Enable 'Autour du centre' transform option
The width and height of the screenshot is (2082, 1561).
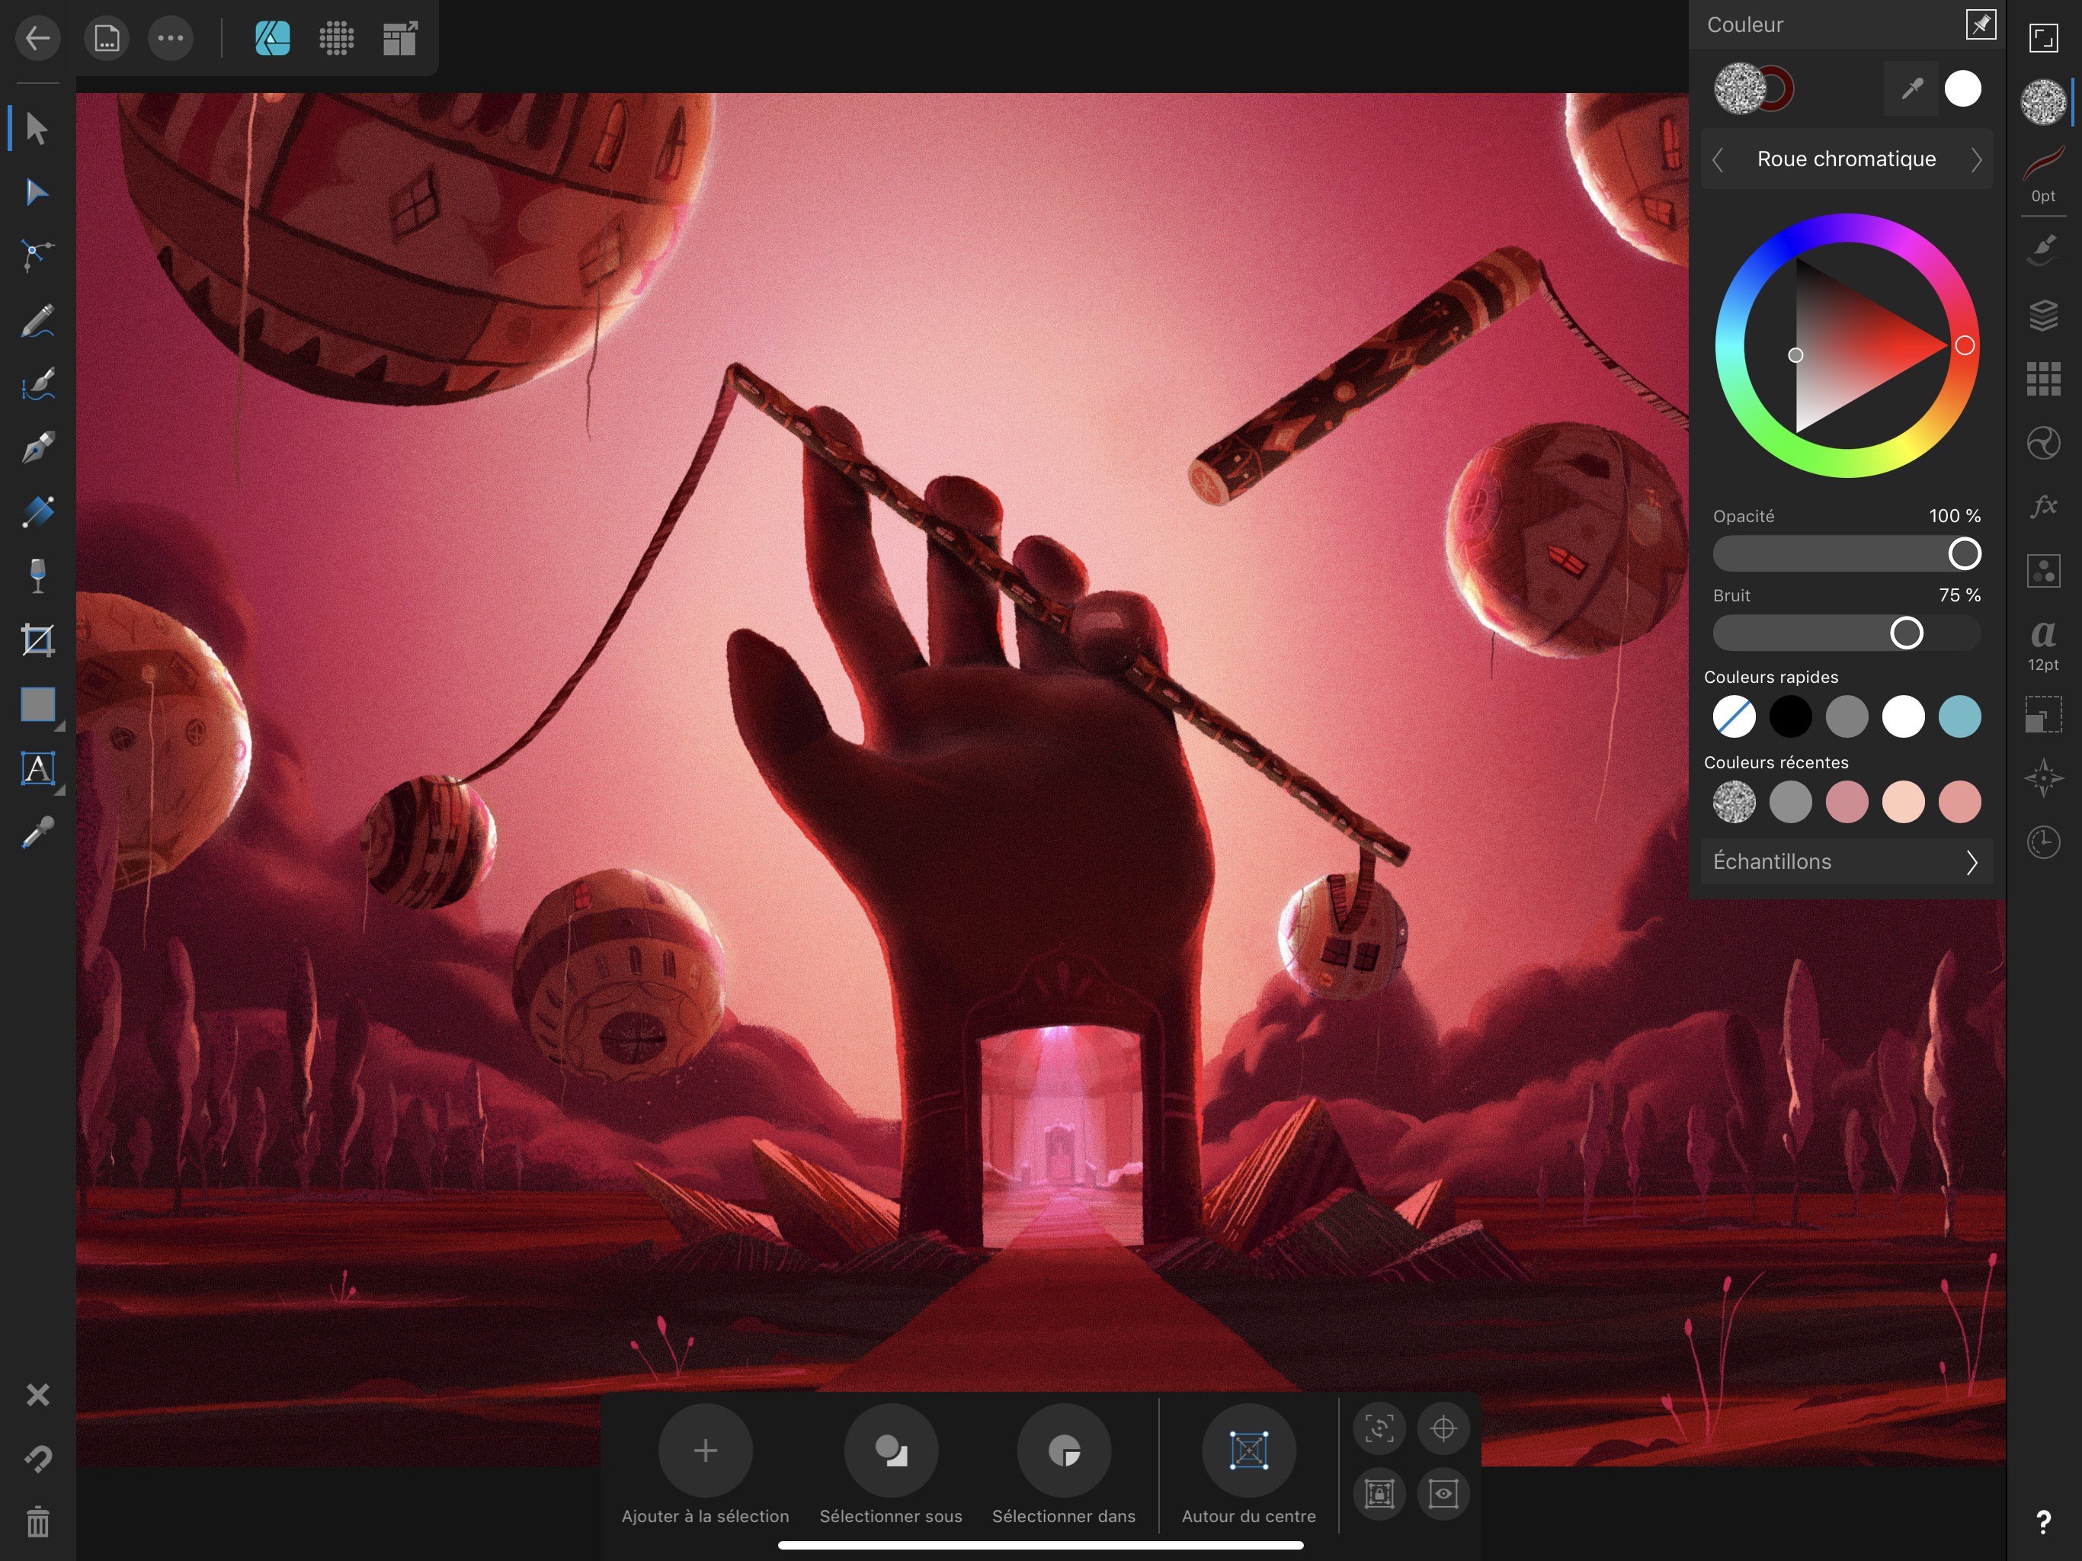pos(1248,1450)
